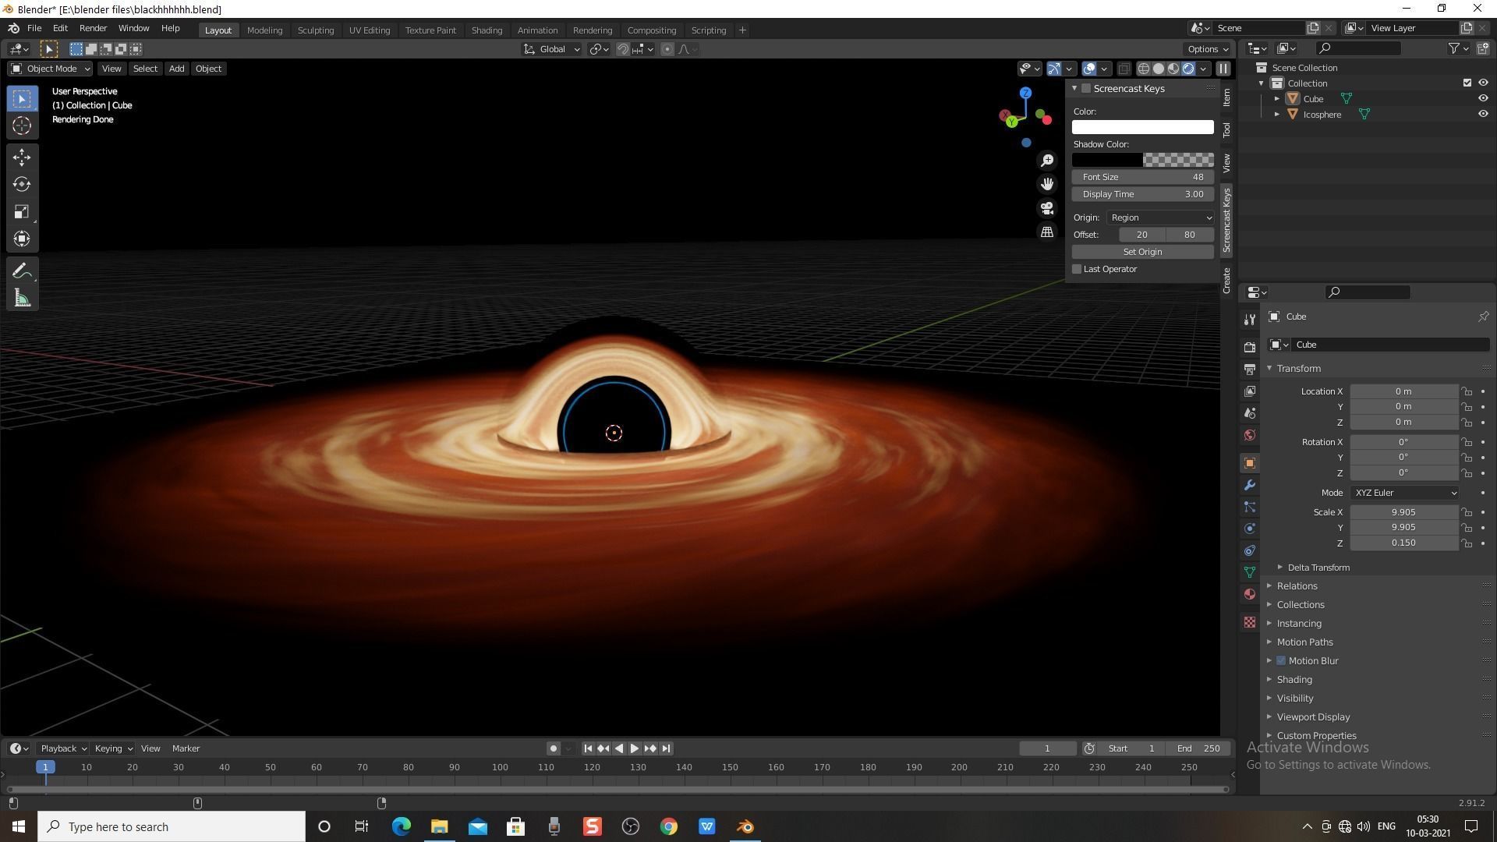Pause the viewport render preview
The width and height of the screenshot is (1497, 842).
[1223, 69]
